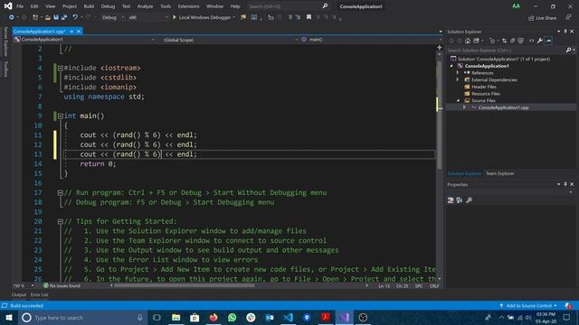579x325 pixels.
Task: Switch to the Team Explorer tab
Action: 499,173
